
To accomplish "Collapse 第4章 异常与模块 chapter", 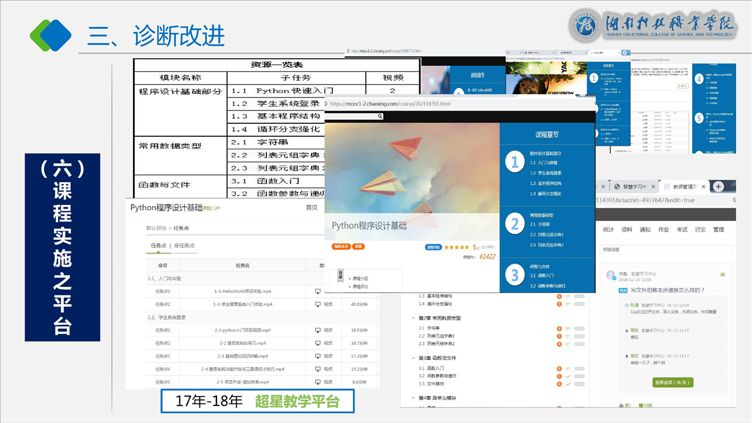I will pos(413,398).
